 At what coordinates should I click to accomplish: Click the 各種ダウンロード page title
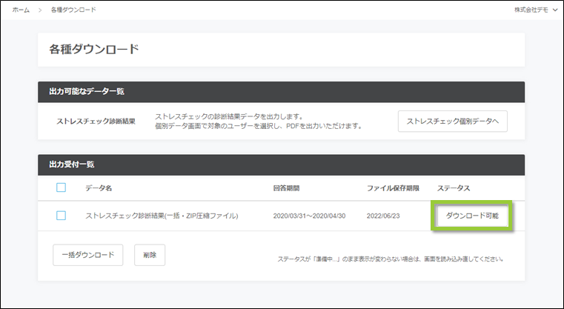[94, 50]
